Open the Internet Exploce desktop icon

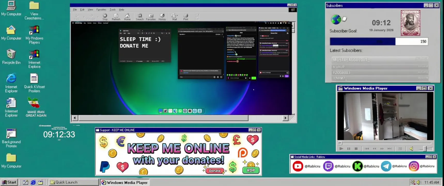point(34,59)
